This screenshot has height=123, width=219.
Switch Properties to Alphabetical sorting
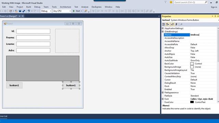[x=168, y=24]
